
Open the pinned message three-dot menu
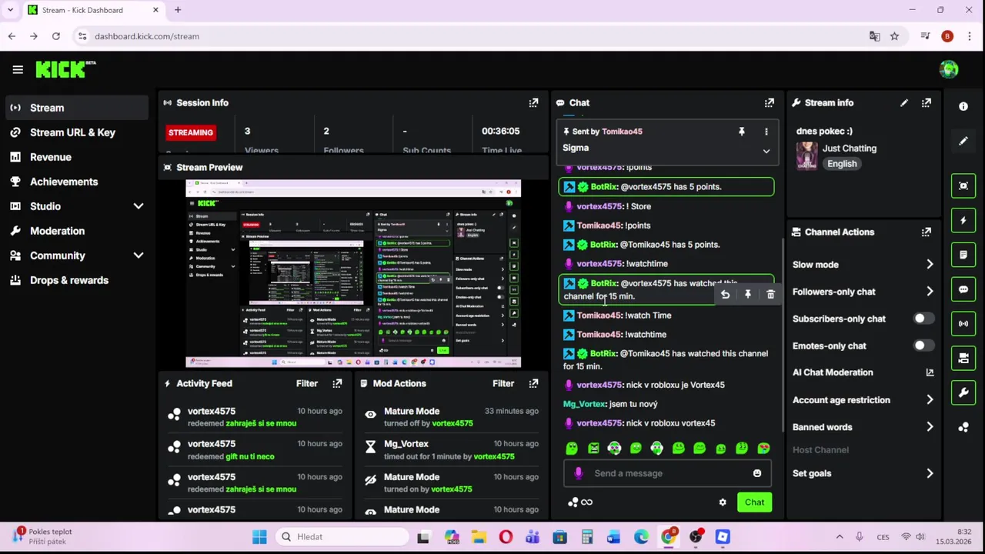tap(766, 132)
